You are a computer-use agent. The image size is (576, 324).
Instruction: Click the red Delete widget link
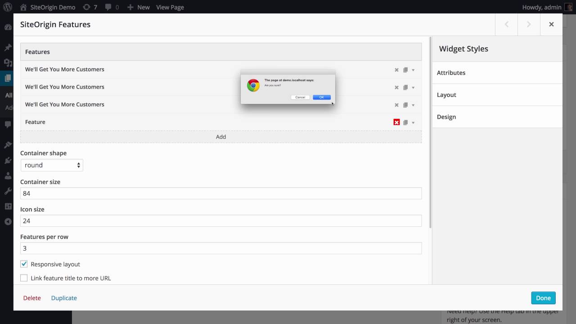point(32,298)
